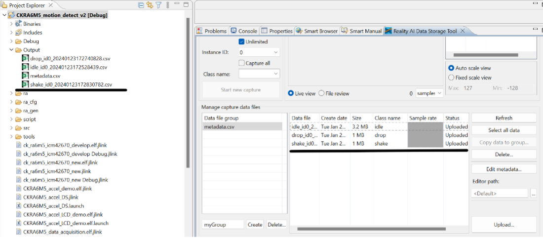This screenshot has width=543, height=238.
Task: Open the Project Explorer filter icon
Action: [x=158, y=5]
